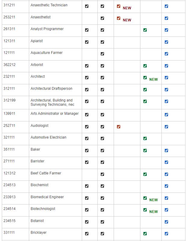187x241 pixels.
Task: Toggle the green checkbox for Analyst Programmer
Action: 145,30
